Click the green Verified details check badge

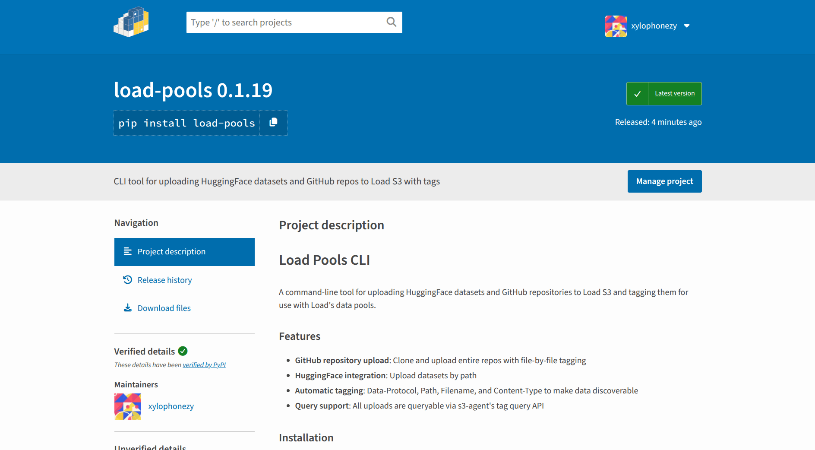point(183,351)
